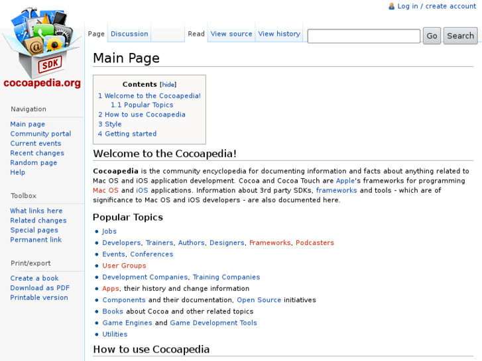Click Download as PDF link
Screen dimensions: 482x361
[x=40, y=288]
